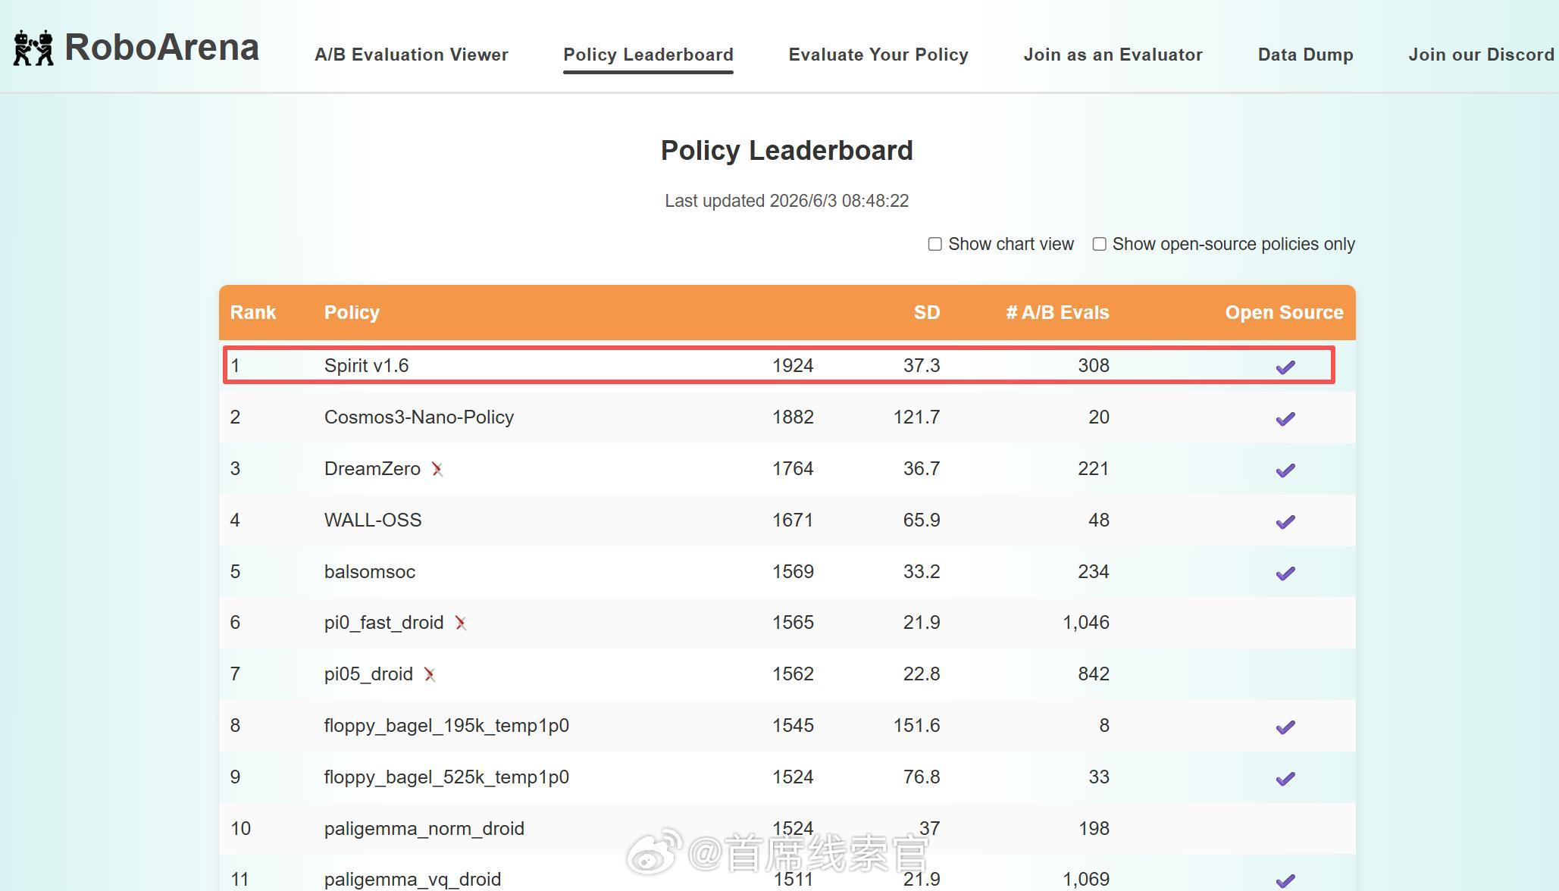Sort by Open Source column header
Viewport: 1559px width, 891px height.
click(1284, 312)
